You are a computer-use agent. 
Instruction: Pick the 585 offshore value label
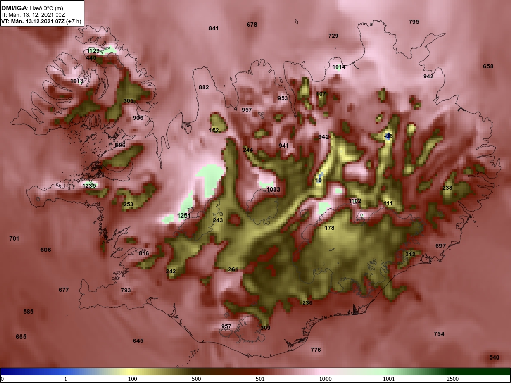click(x=28, y=312)
